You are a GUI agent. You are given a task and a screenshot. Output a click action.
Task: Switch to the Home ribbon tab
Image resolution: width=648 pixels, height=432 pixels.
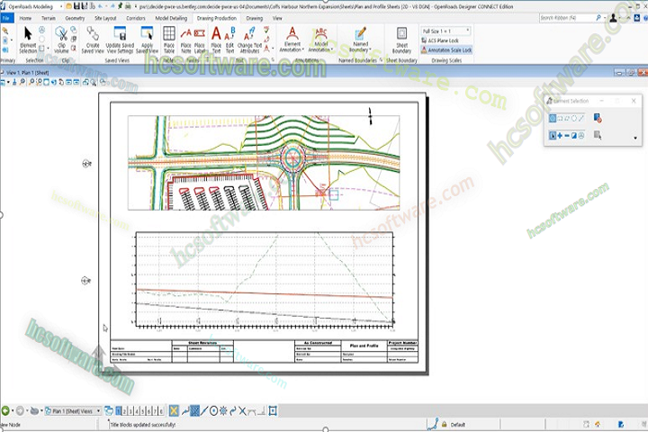25,18
